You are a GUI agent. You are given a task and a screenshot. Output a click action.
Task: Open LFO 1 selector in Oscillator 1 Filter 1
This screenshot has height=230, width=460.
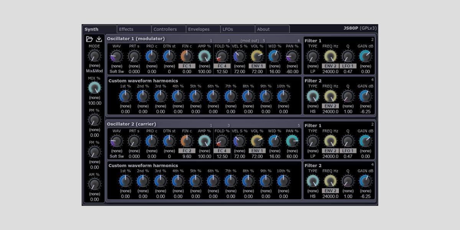[x=348, y=66]
